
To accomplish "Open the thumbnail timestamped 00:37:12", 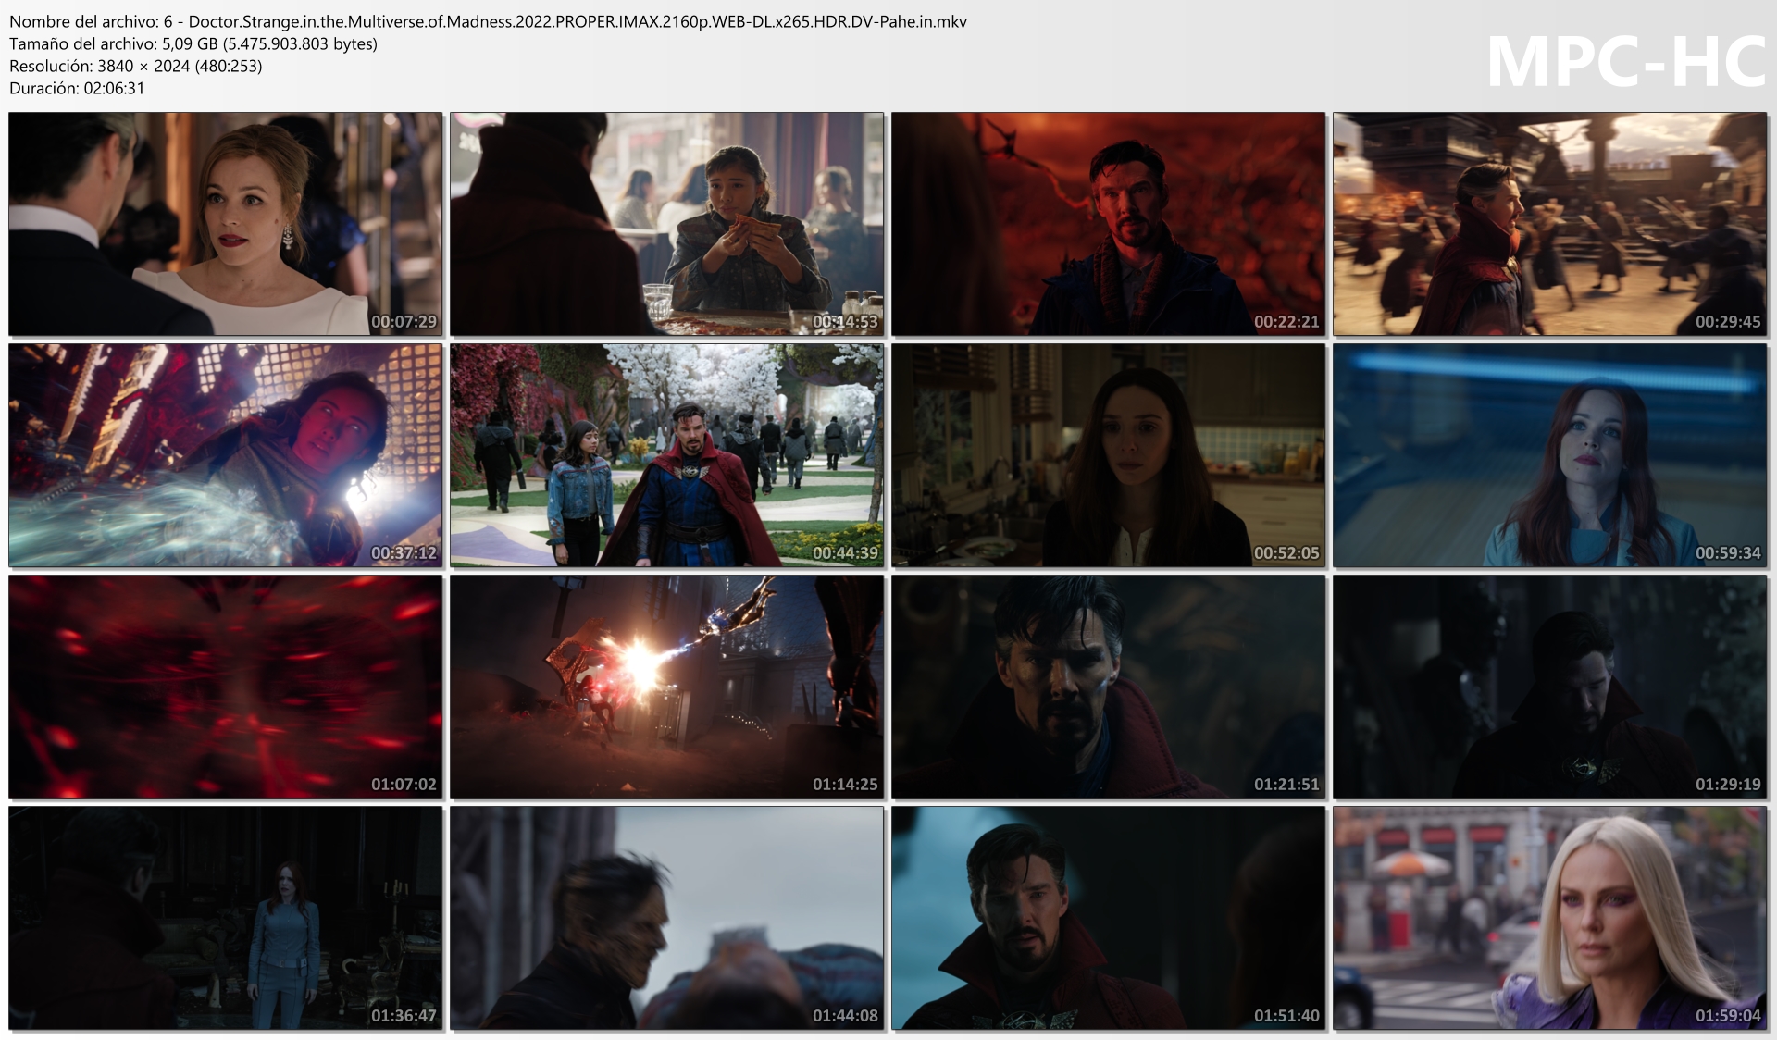I will [x=226, y=455].
